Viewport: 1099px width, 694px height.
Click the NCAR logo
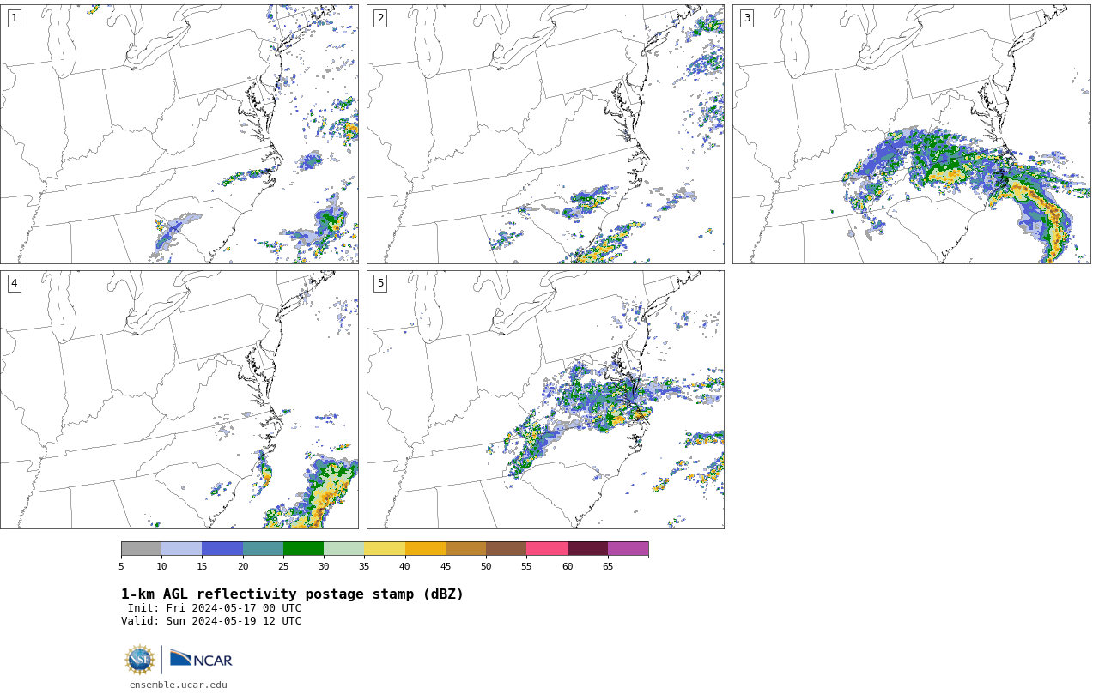click(x=201, y=660)
